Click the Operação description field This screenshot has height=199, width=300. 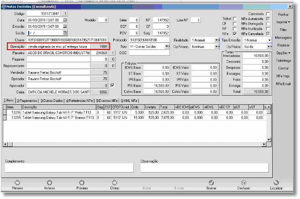tap(59, 46)
